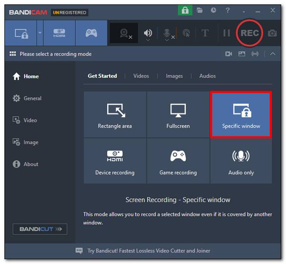
Task: Choose the Fullscreen recording tile
Action: [x=178, y=114]
